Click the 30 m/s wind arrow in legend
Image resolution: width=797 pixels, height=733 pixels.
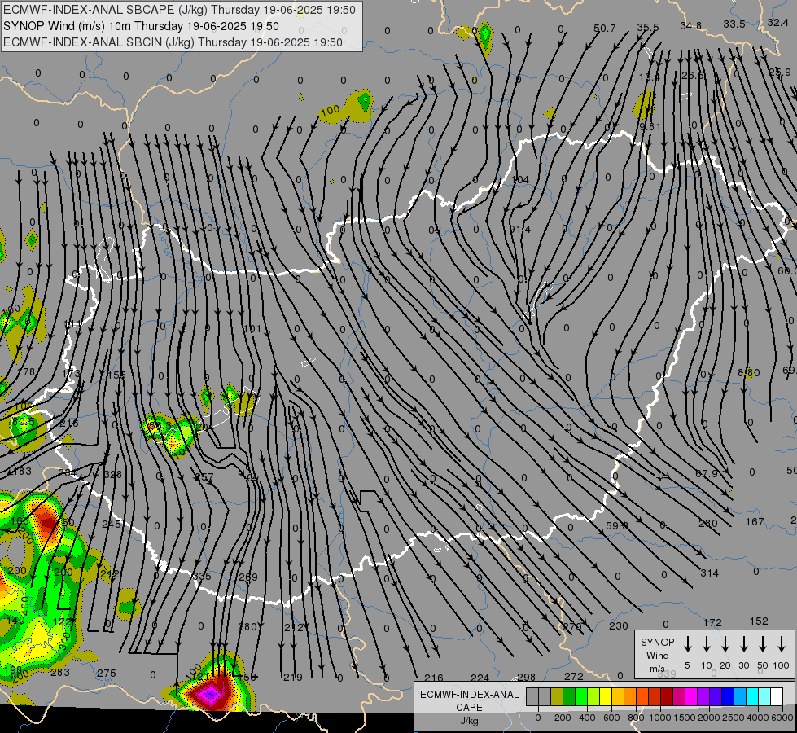click(743, 643)
